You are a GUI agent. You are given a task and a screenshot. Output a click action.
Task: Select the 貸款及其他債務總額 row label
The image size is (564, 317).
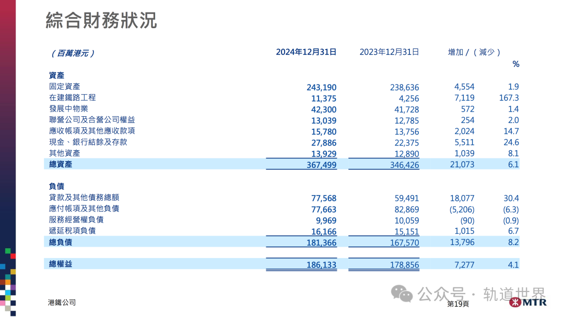[84, 198]
